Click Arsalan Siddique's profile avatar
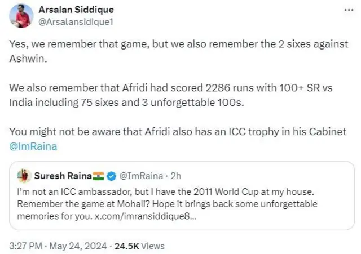The image size is (361, 254). 24,17
